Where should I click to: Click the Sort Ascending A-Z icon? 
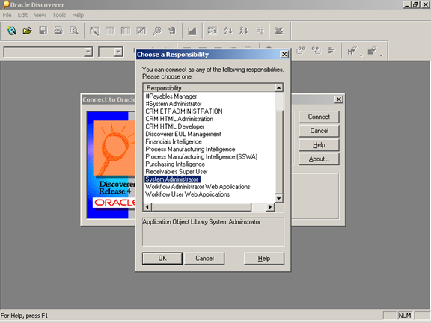(228, 31)
